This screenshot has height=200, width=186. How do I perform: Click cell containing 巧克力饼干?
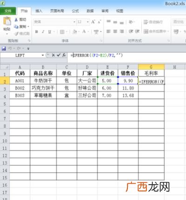coord(43,88)
